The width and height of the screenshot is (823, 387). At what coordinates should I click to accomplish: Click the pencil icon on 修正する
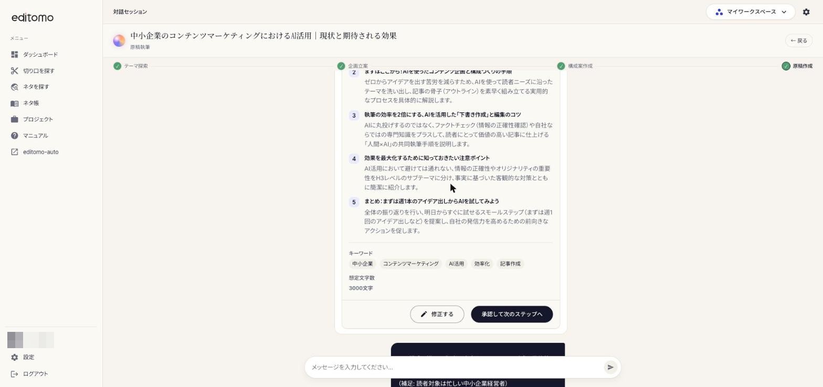coord(424,314)
